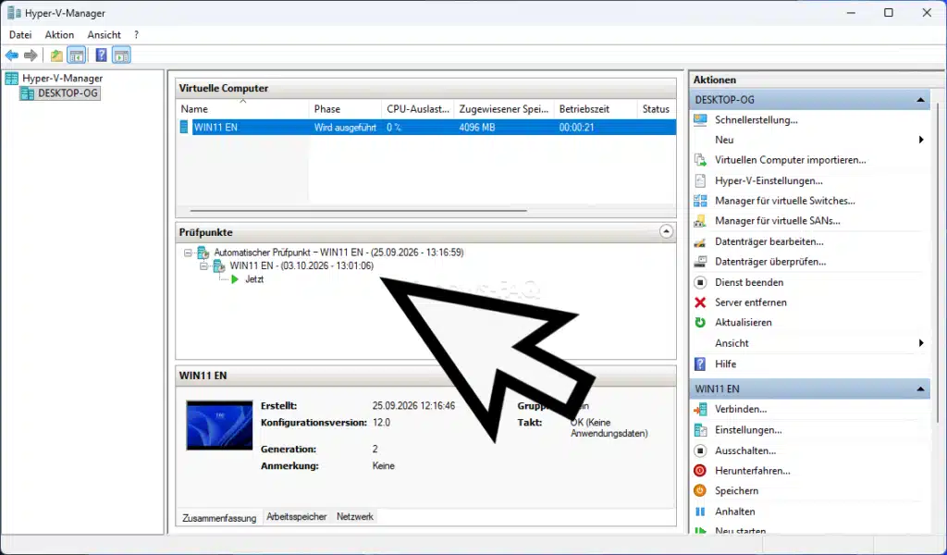
Task: Sort by the Phase column header
Action: (346, 109)
